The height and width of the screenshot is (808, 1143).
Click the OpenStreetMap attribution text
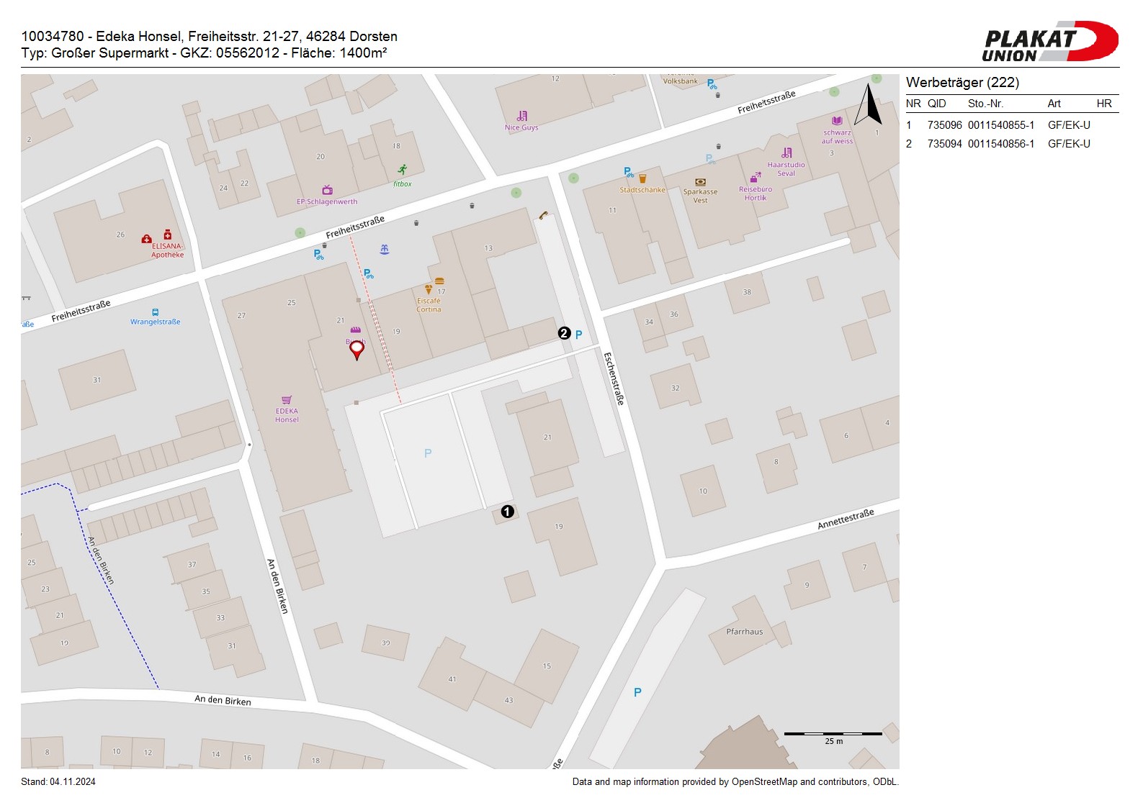tap(735, 782)
